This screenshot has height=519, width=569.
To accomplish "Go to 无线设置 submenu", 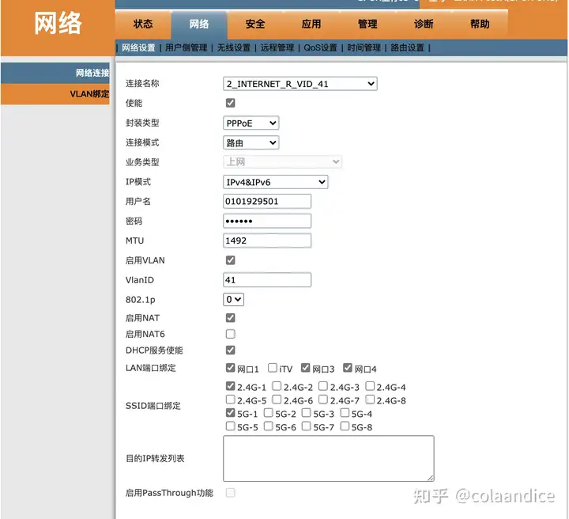I will (x=234, y=48).
